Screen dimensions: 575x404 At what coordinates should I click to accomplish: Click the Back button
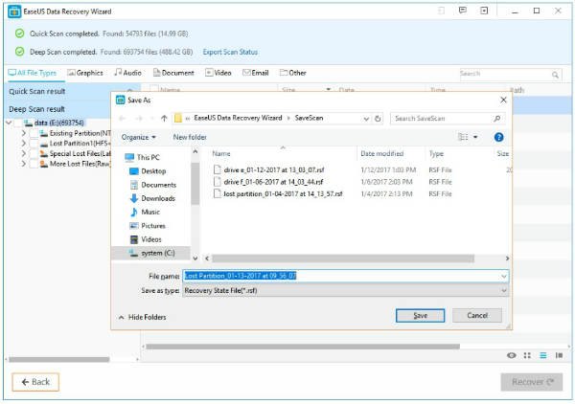(35, 382)
